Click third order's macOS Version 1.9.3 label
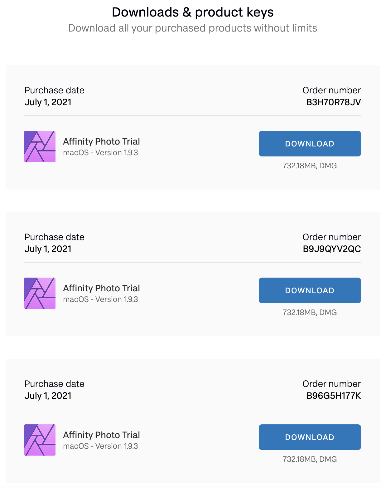This screenshot has height=489, width=386. click(100, 446)
